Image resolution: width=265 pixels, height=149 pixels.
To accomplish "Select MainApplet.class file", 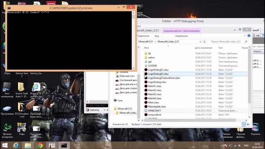I will pos(157,106).
